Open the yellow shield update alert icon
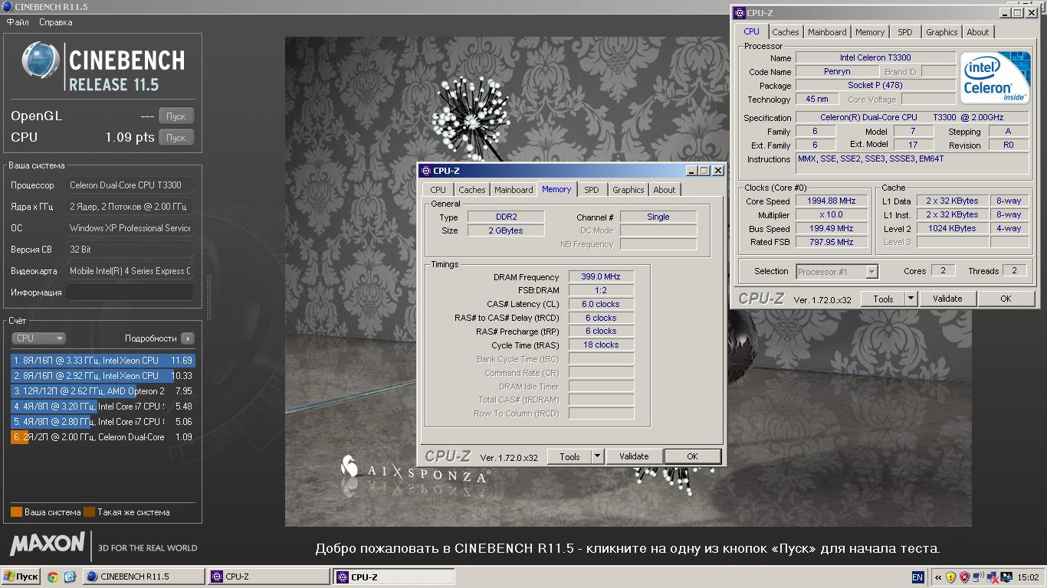This screenshot has width=1047, height=588. pos(950,577)
